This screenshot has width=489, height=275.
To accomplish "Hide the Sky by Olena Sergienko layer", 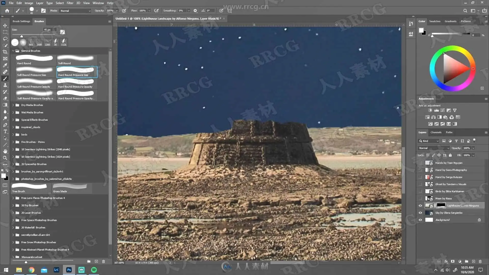I will pos(420,213).
